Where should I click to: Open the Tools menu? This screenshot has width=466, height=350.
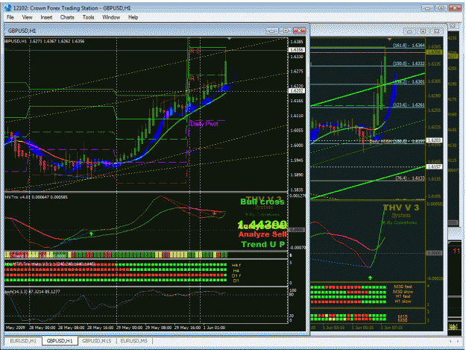pyautogui.click(x=88, y=17)
